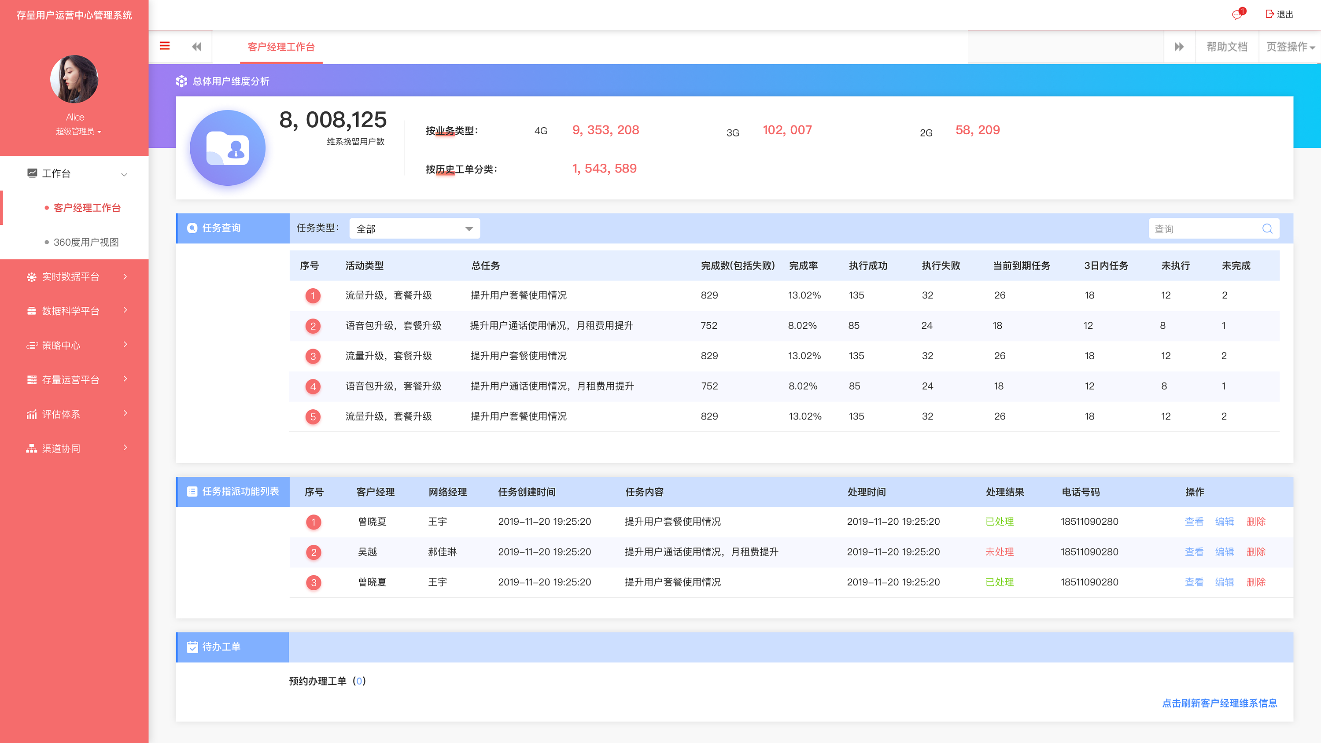Open the 任务类型 dropdown showing 全部
The width and height of the screenshot is (1321, 743).
coord(414,229)
